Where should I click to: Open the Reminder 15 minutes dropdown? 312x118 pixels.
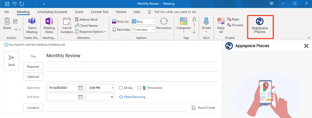(x=143, y=29)
